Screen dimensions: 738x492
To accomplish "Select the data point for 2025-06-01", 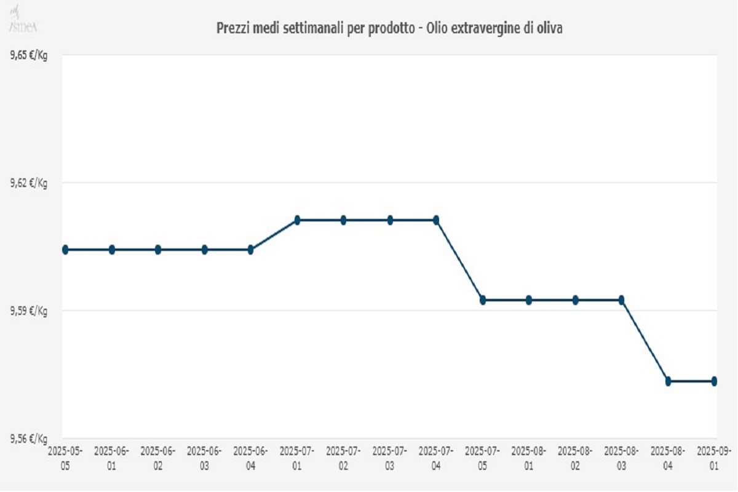I will click(x=112, y=250).
